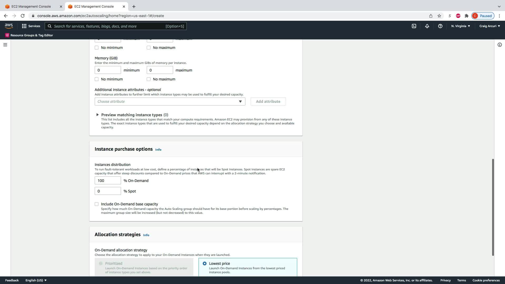Check No minimum under Memory
Image resolution: width=505 pixels, height=284 pixels.
97,79
